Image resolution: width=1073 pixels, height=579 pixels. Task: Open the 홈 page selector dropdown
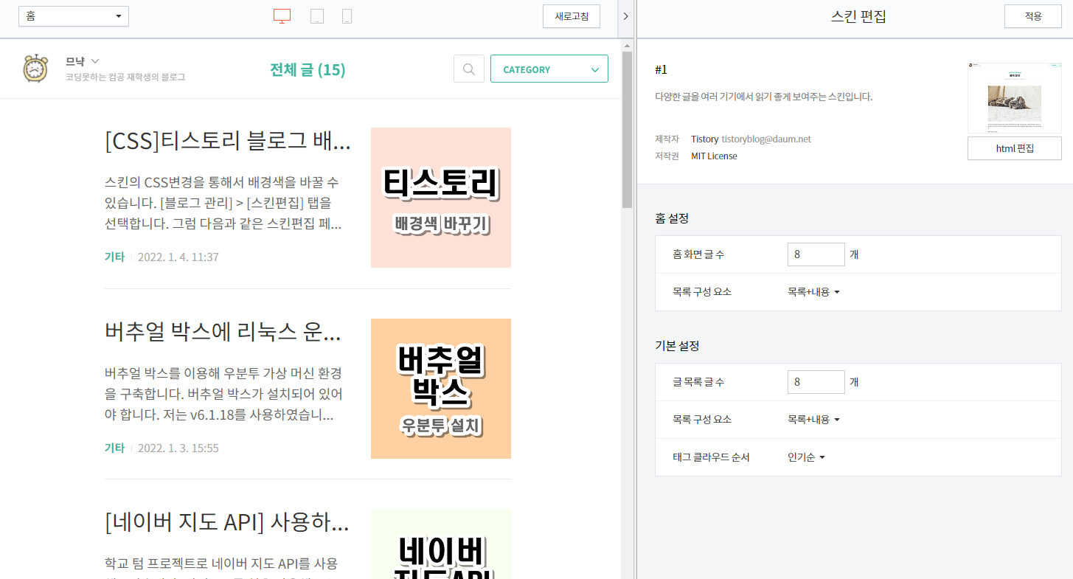[x=74, y=16]
